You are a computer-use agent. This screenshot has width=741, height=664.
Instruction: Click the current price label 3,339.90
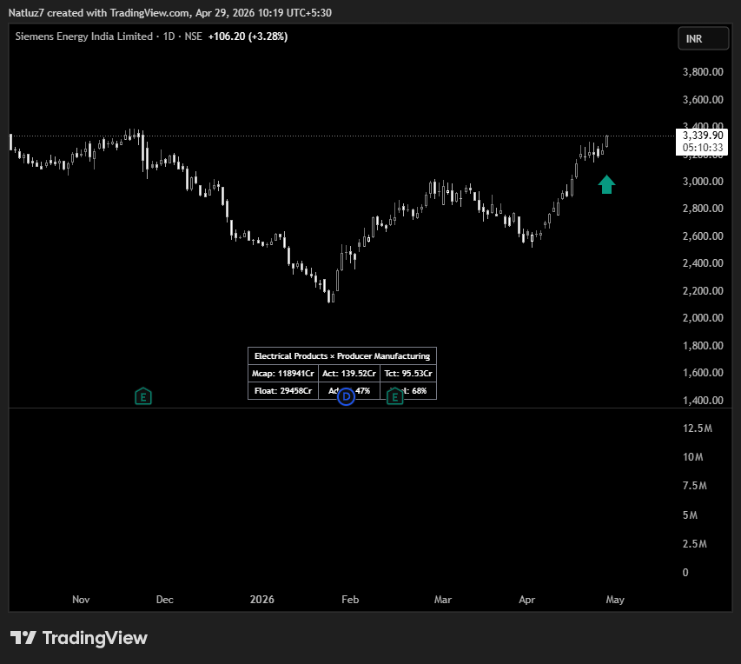(702, 136)
